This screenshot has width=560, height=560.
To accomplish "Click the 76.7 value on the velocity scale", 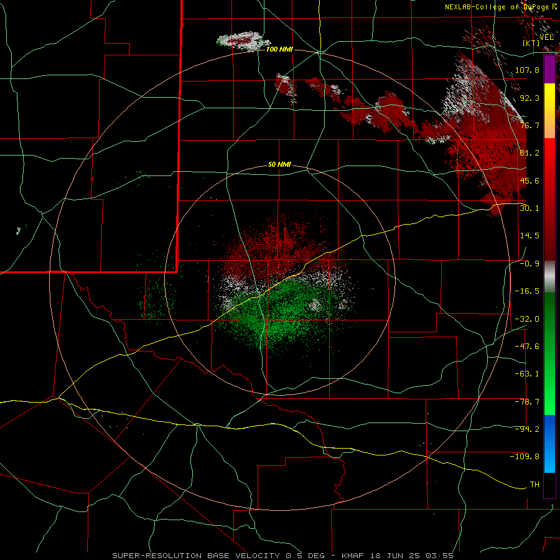I will tap(530, 125).
